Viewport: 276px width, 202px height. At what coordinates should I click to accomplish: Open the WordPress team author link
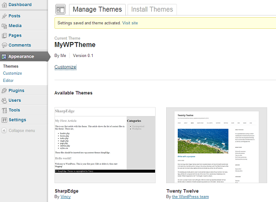(x=190, y=197)
